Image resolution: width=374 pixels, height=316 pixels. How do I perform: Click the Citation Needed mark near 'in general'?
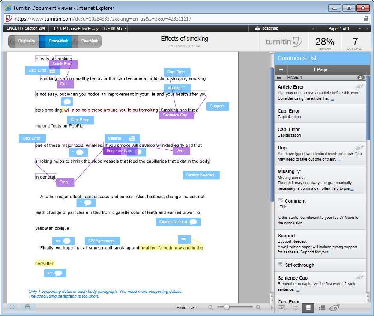point(201,175)
